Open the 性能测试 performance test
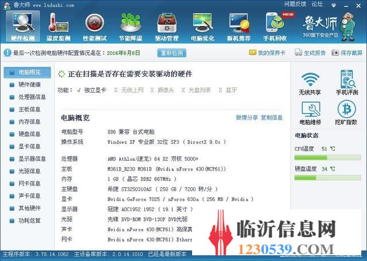 pos(95,27)
